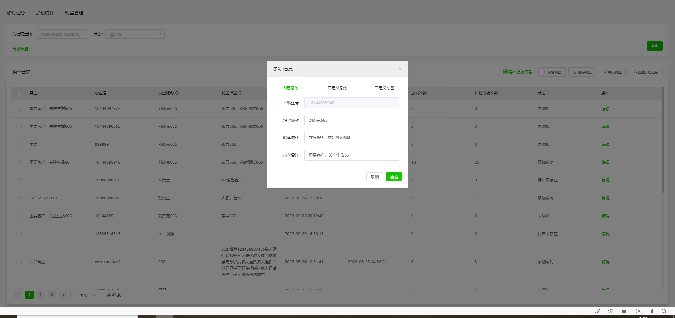The height and width of the screenshot is (318, 675).
Task: Open the 状态 status dropdown
Action: click(x=135, y=34)
